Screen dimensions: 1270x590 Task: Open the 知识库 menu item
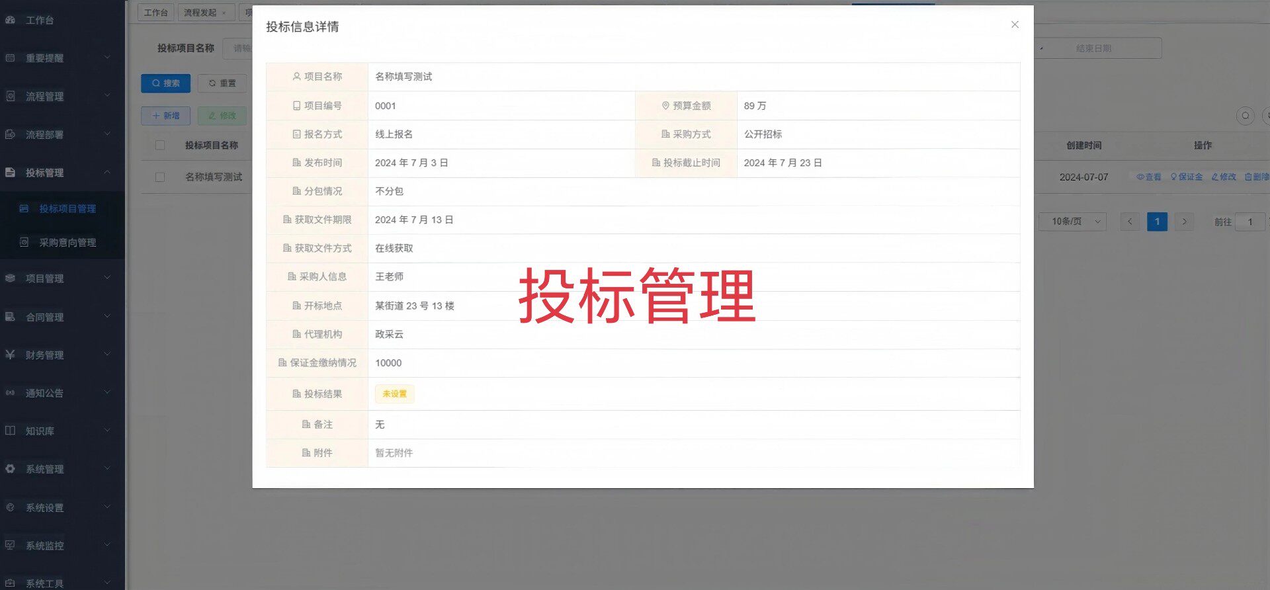pos(62,431)
